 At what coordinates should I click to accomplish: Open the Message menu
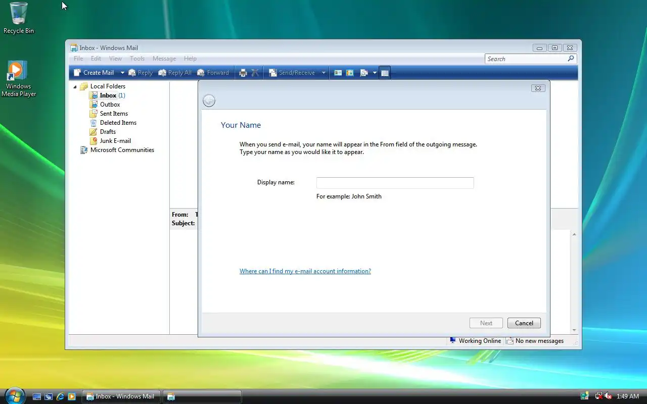(164, 59)
